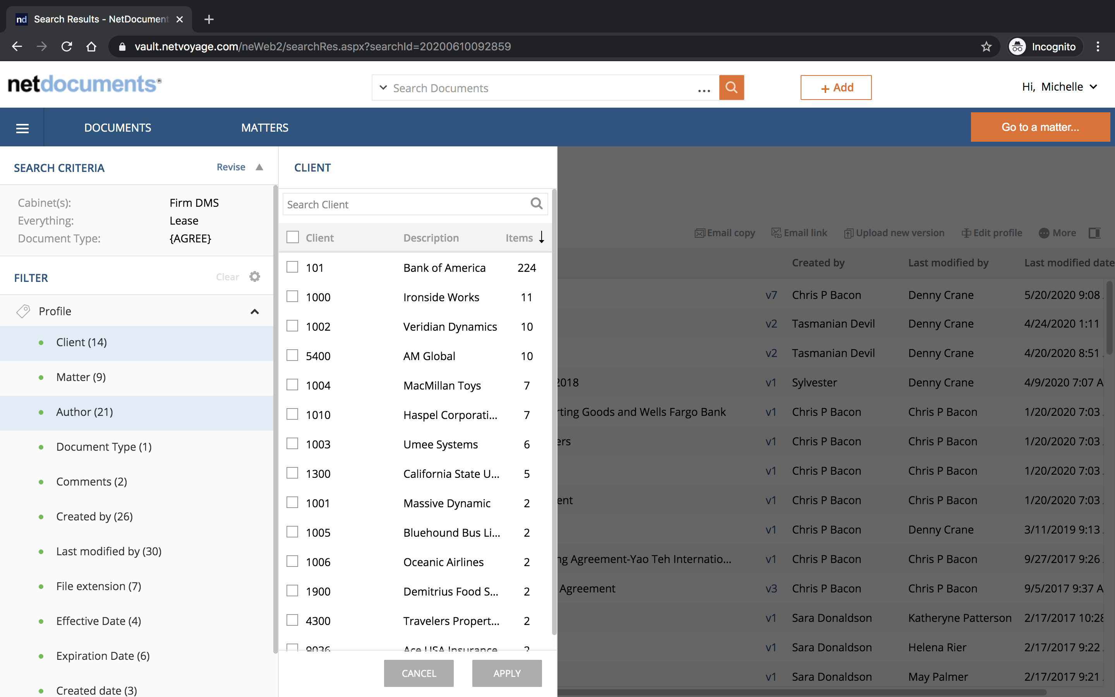Select the Effective Date (4) filter

pos(137,621)
